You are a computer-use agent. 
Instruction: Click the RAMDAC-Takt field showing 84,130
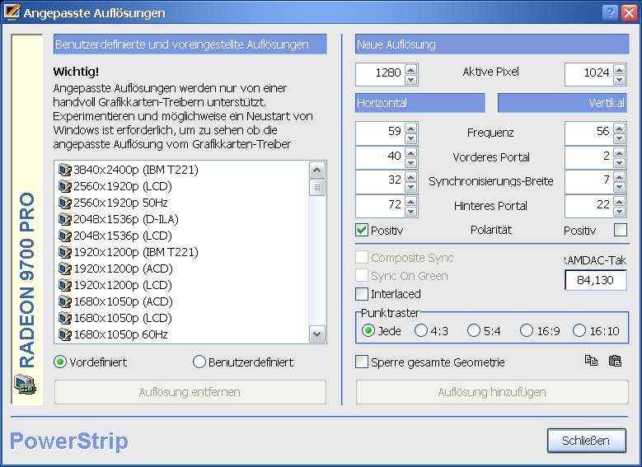click(595, 281)
